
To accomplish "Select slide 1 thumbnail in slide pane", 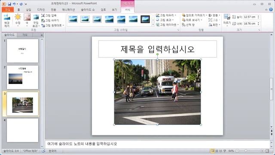I will click(x=22, y=51).
